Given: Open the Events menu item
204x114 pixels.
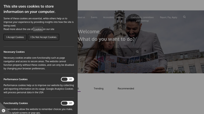Looking at the screenshot, I should 94,17.
